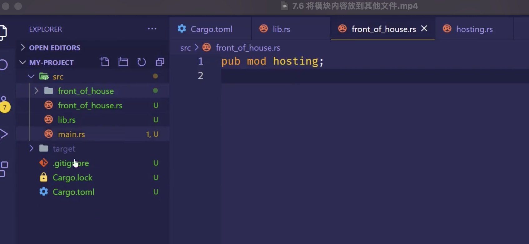
Task: Switch to the lib.rs tab
Action: pos(281,29)
